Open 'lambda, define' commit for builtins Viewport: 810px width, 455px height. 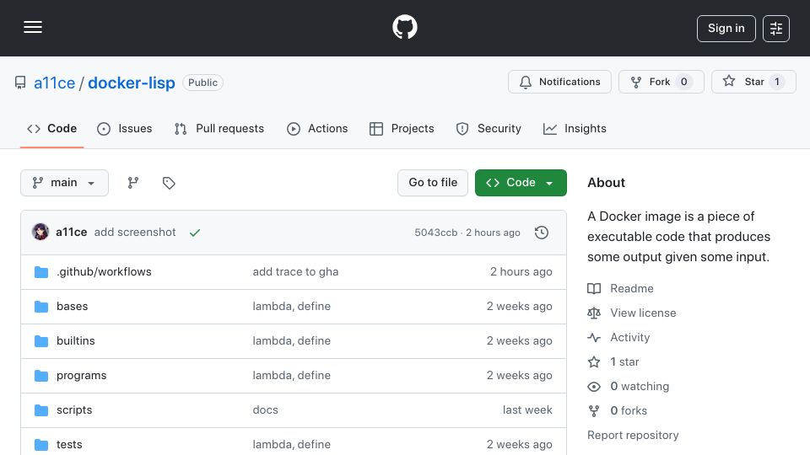pos(291,341)
